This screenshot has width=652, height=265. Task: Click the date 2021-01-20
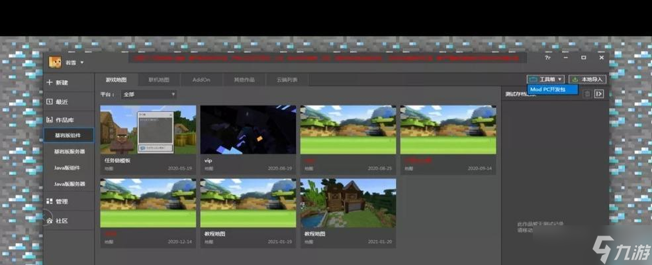pyautogui.click(x=380, y=242)
